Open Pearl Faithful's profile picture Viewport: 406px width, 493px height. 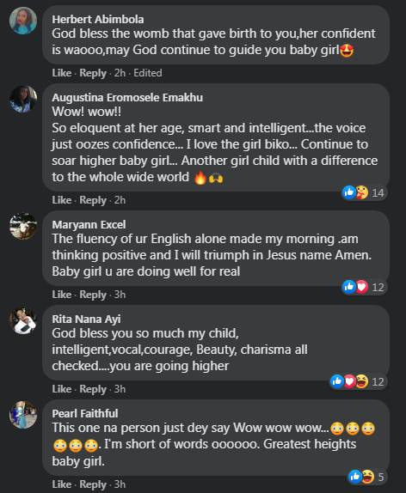click(x=23, y=415)
